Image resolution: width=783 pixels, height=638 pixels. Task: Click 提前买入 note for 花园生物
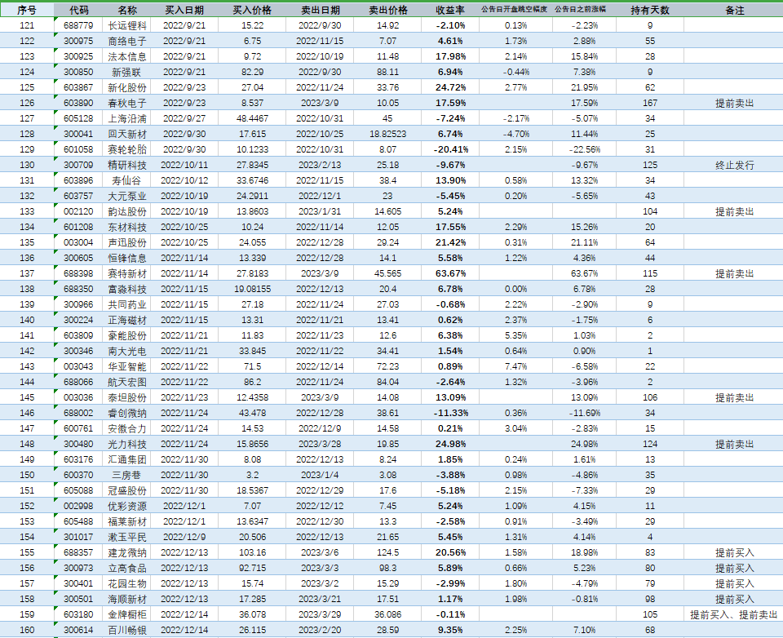(x=735, y=583)
